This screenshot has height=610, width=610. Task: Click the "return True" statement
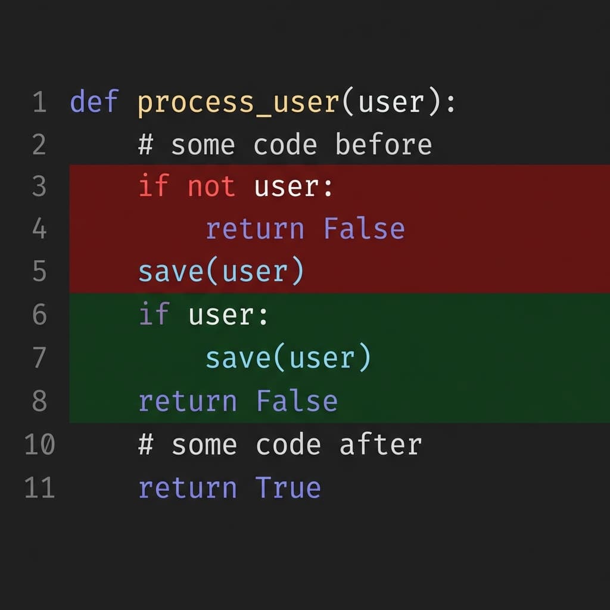[229, 487]
